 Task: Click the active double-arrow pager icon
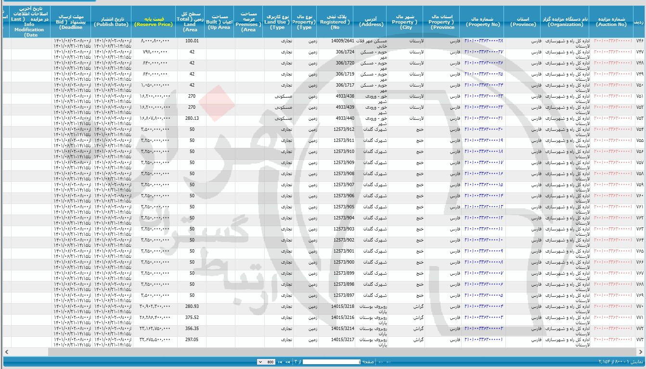tap(287, 362)
